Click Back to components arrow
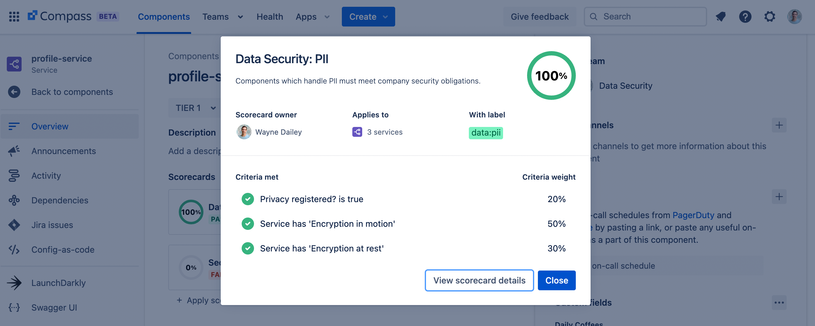 click(x=14, y=92)
